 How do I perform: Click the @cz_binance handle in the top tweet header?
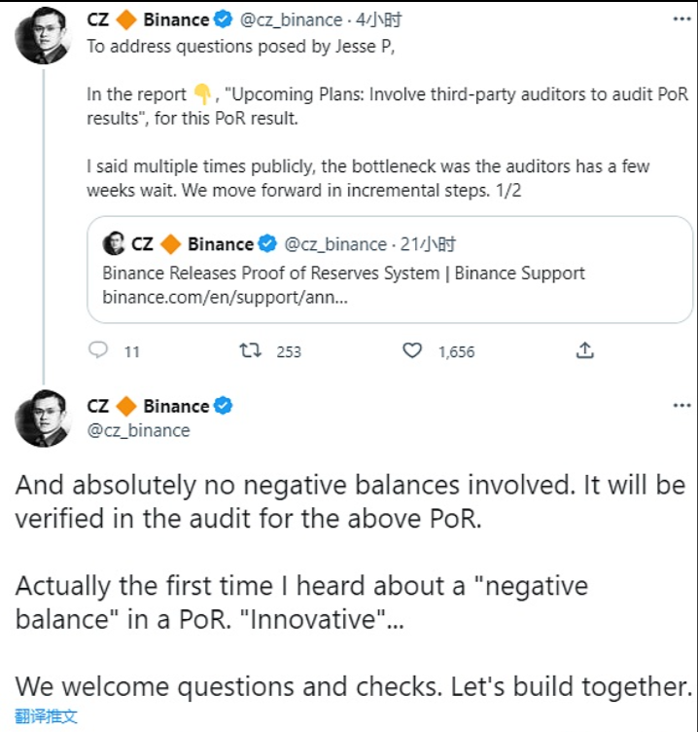[290, 19]
